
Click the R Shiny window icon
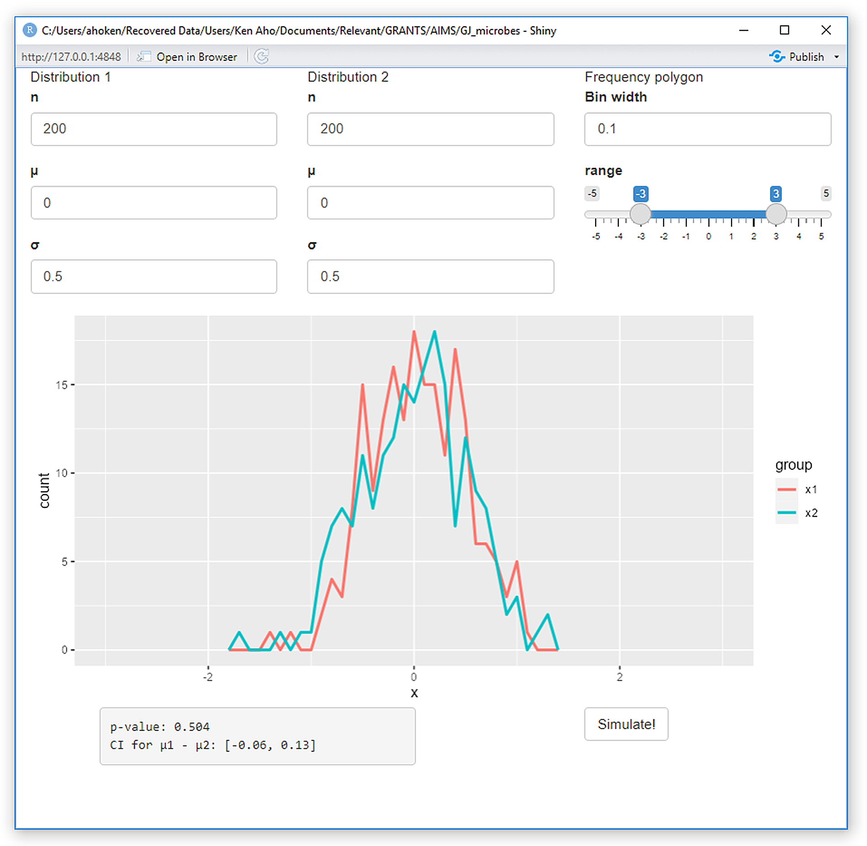tap(30, 30)
